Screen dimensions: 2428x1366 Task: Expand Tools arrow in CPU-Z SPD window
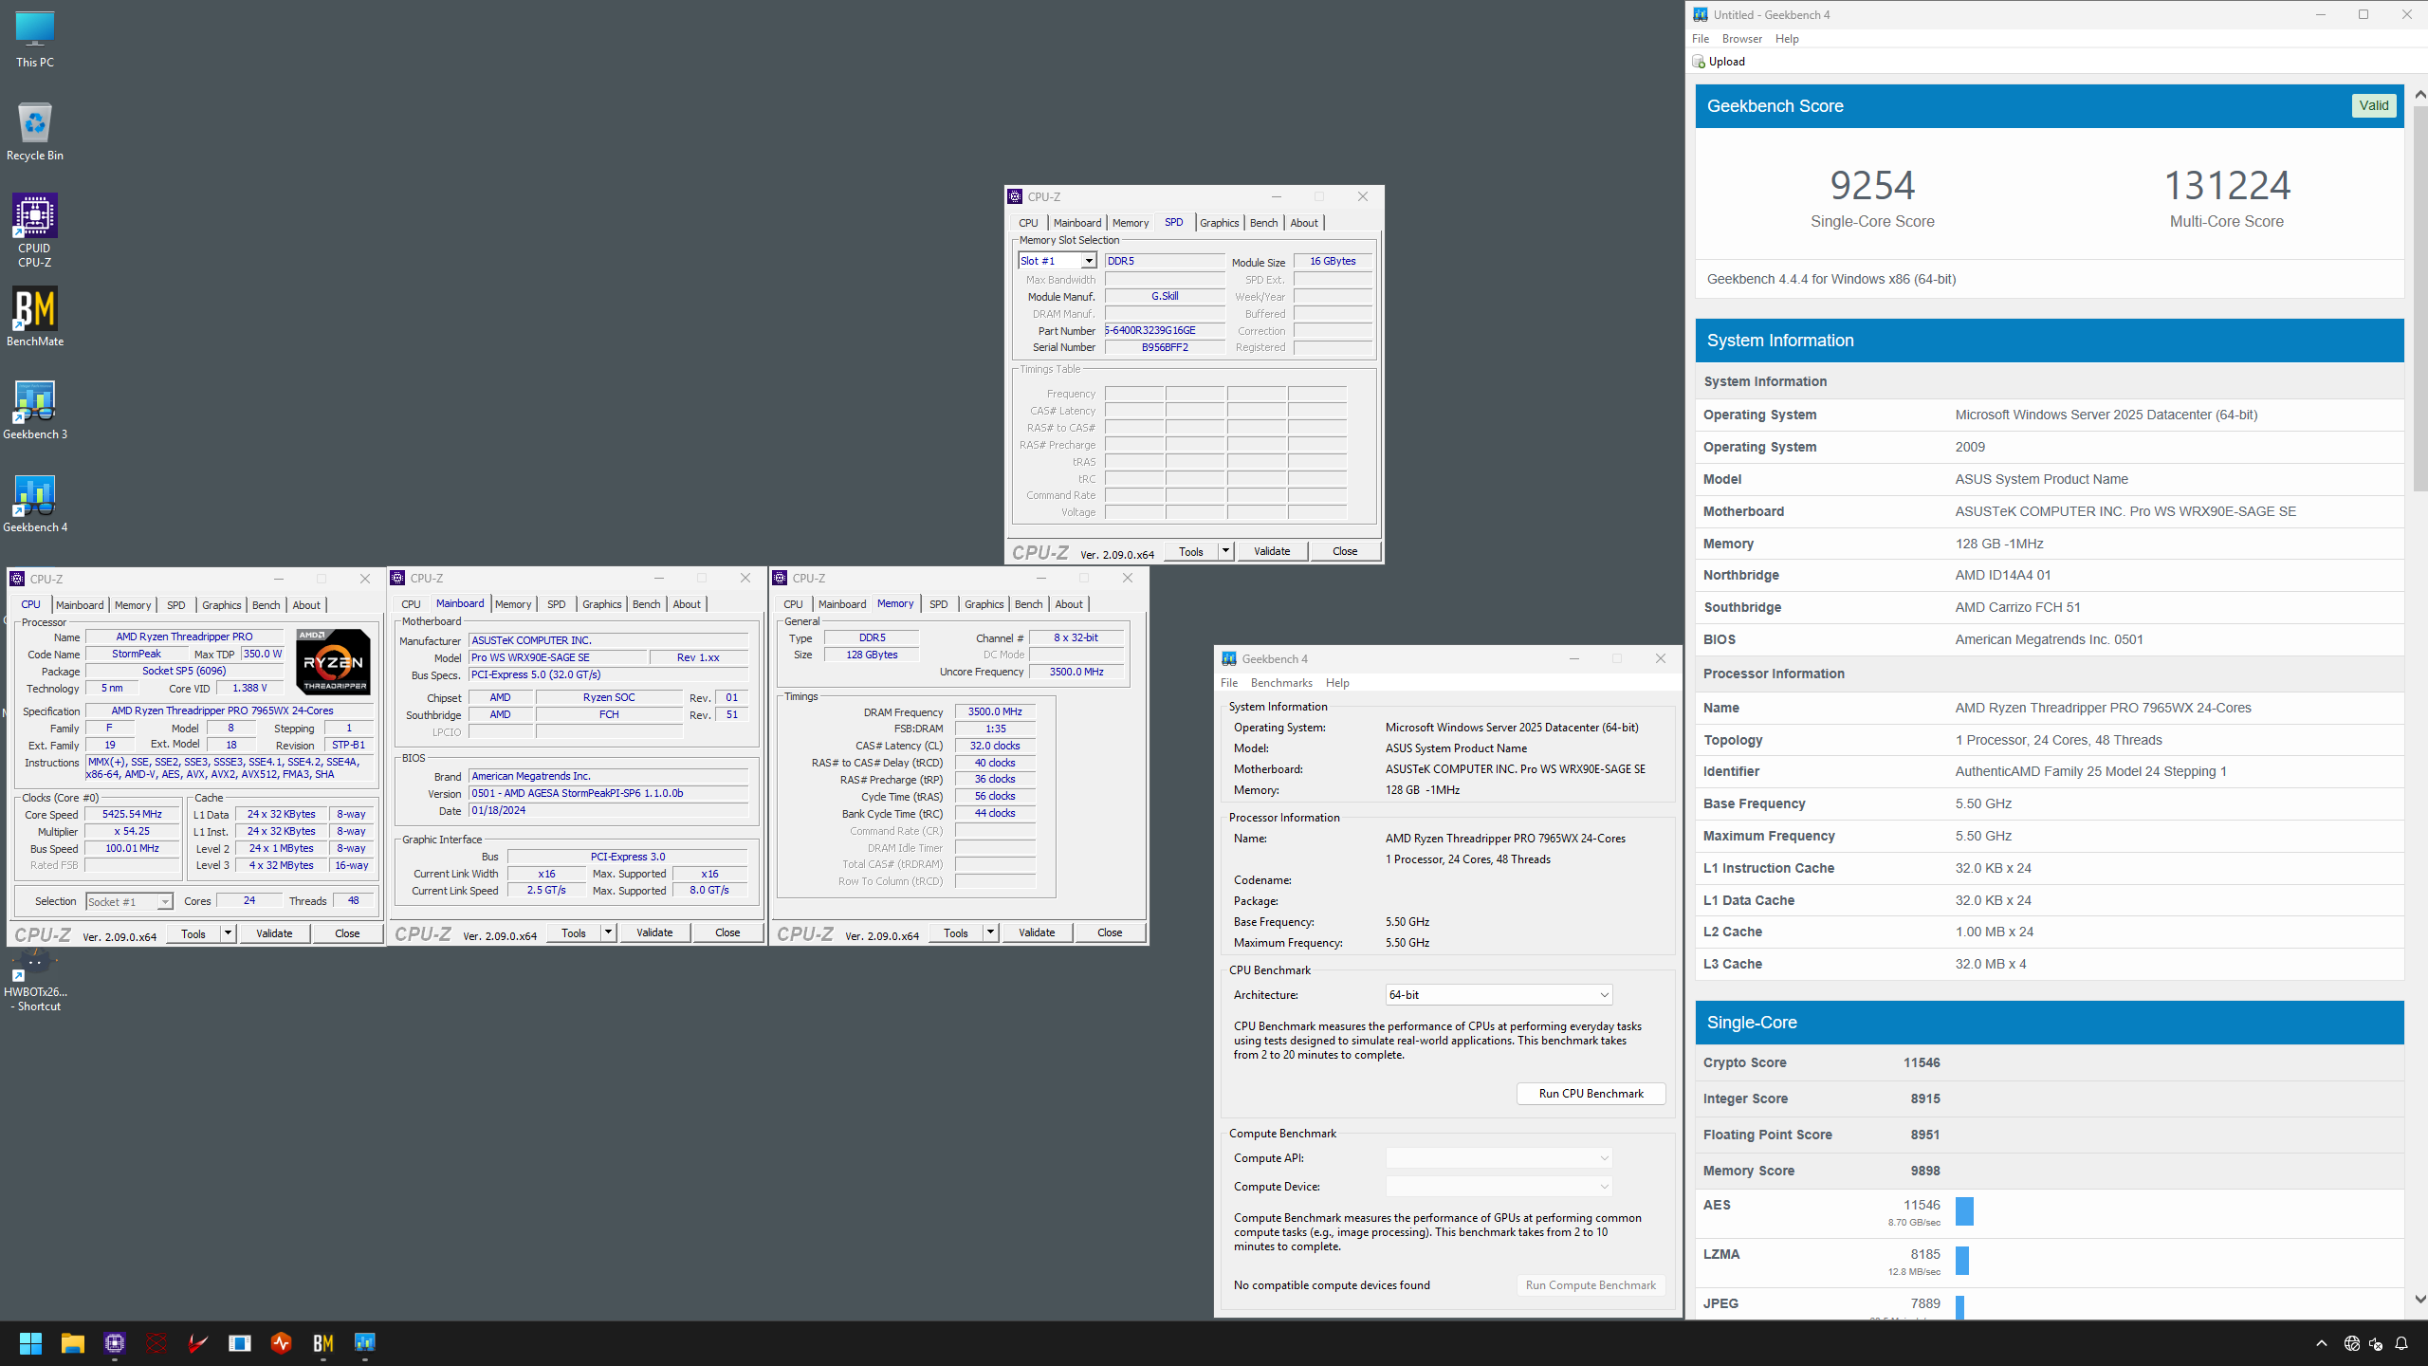tap(1225, 551)
